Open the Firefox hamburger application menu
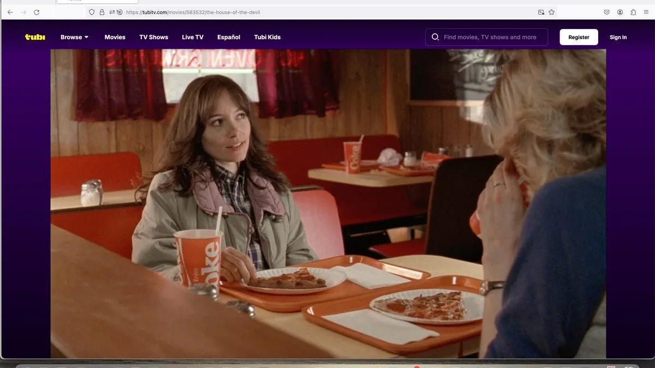 click(x=646, y=12)
